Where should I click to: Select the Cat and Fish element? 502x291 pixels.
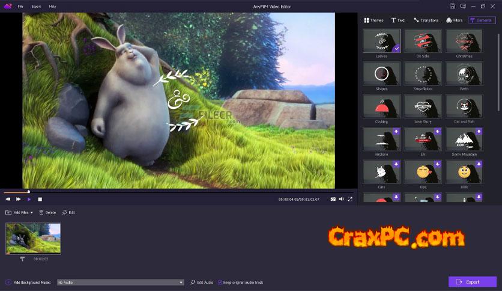click(464, 106)
